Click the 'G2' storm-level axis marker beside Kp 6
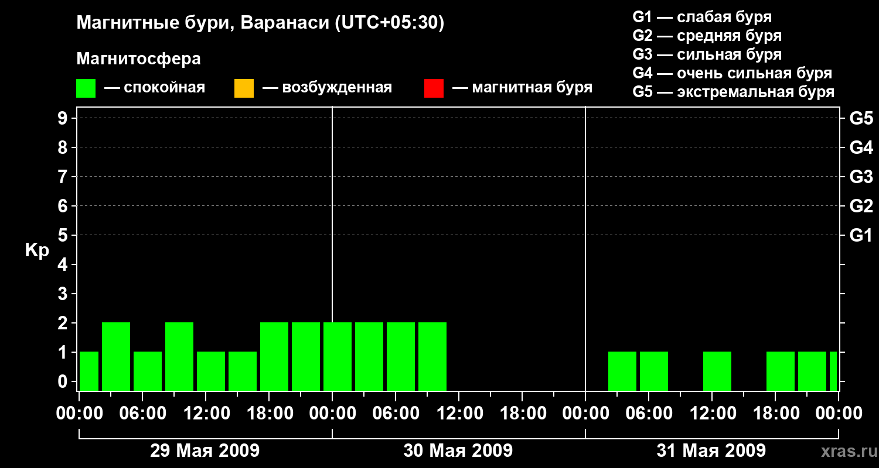Image resolution: width=879 pixels, height=468 pixels. click(x=861, y=206)
